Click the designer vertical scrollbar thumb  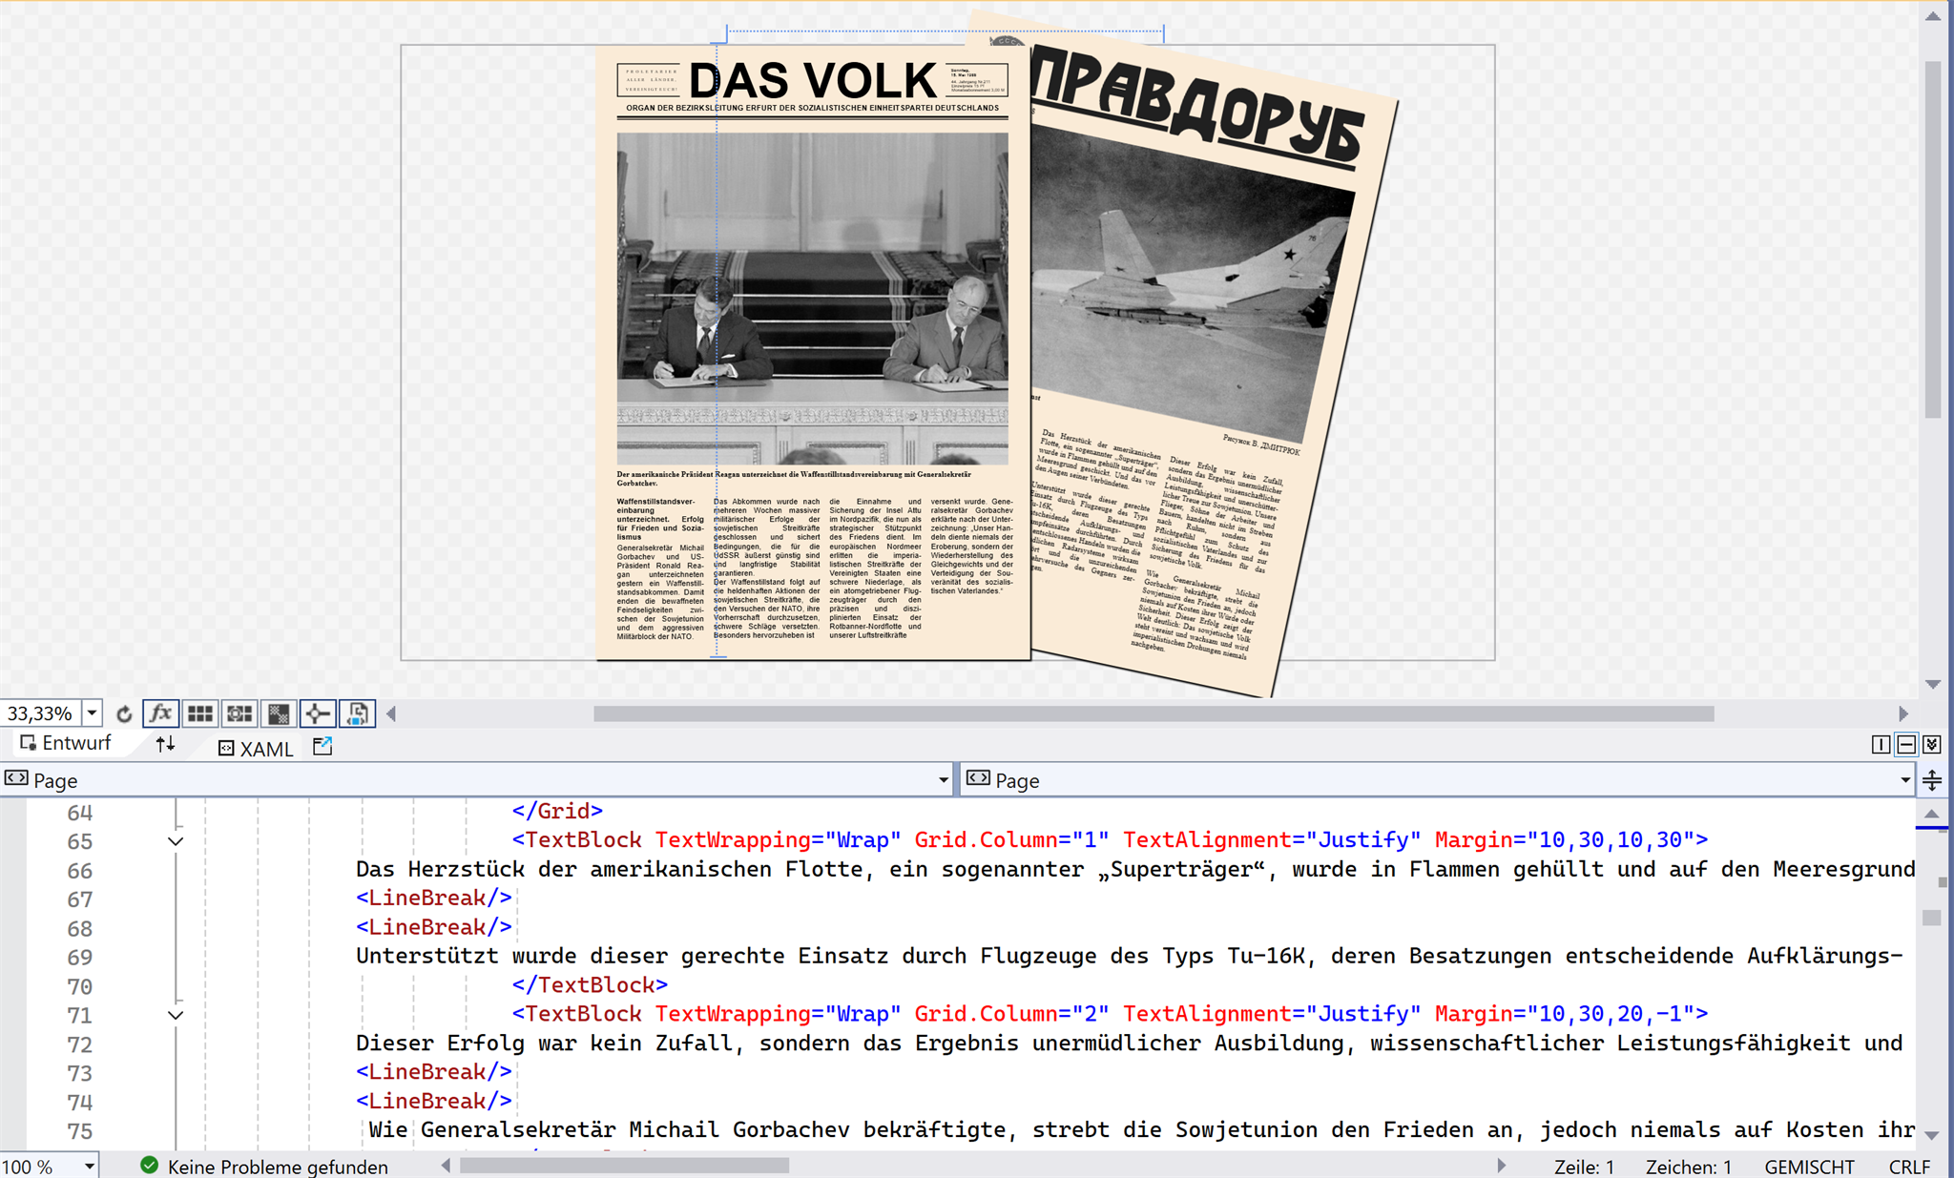pos(1933,238)
